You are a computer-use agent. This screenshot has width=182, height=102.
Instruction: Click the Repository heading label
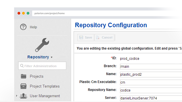(38, 57)
